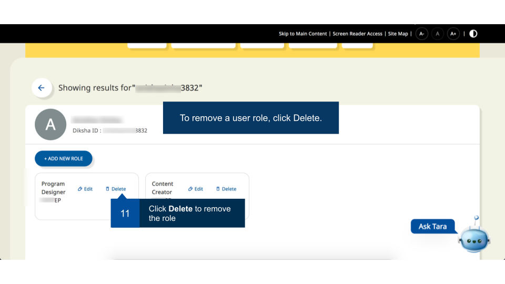Edit the Content Creator role
This screenshot has height=284, width=505.
[196, 189]
